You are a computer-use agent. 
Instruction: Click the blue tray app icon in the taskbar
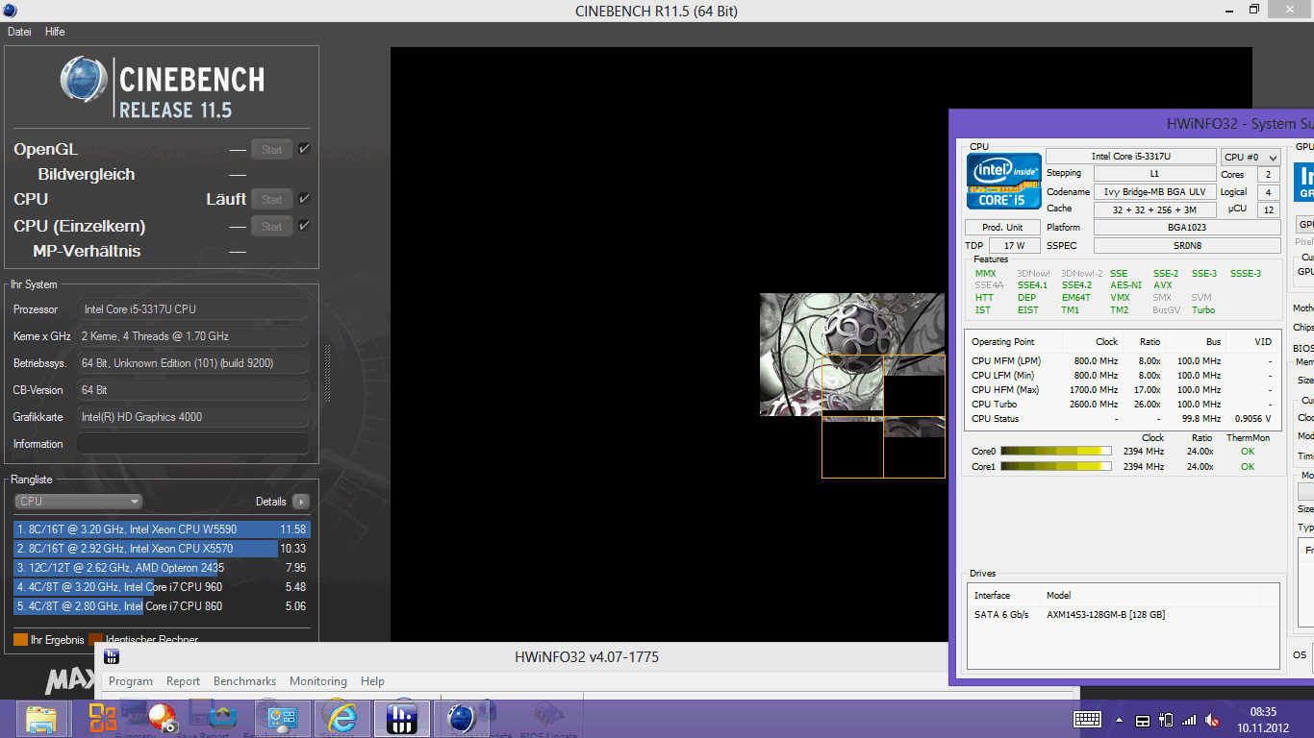tap(222, 719)
